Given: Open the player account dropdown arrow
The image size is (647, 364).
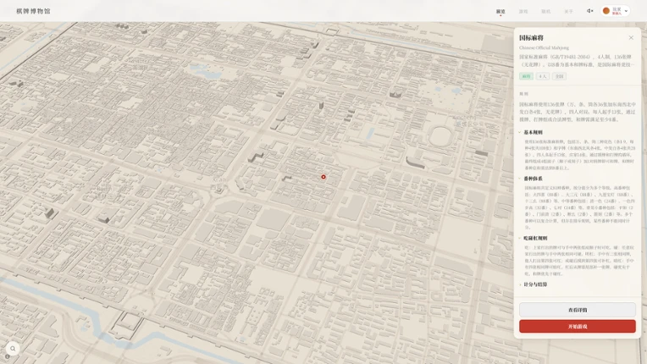Looking at the screenshot, I should click(x=626, y=11).
